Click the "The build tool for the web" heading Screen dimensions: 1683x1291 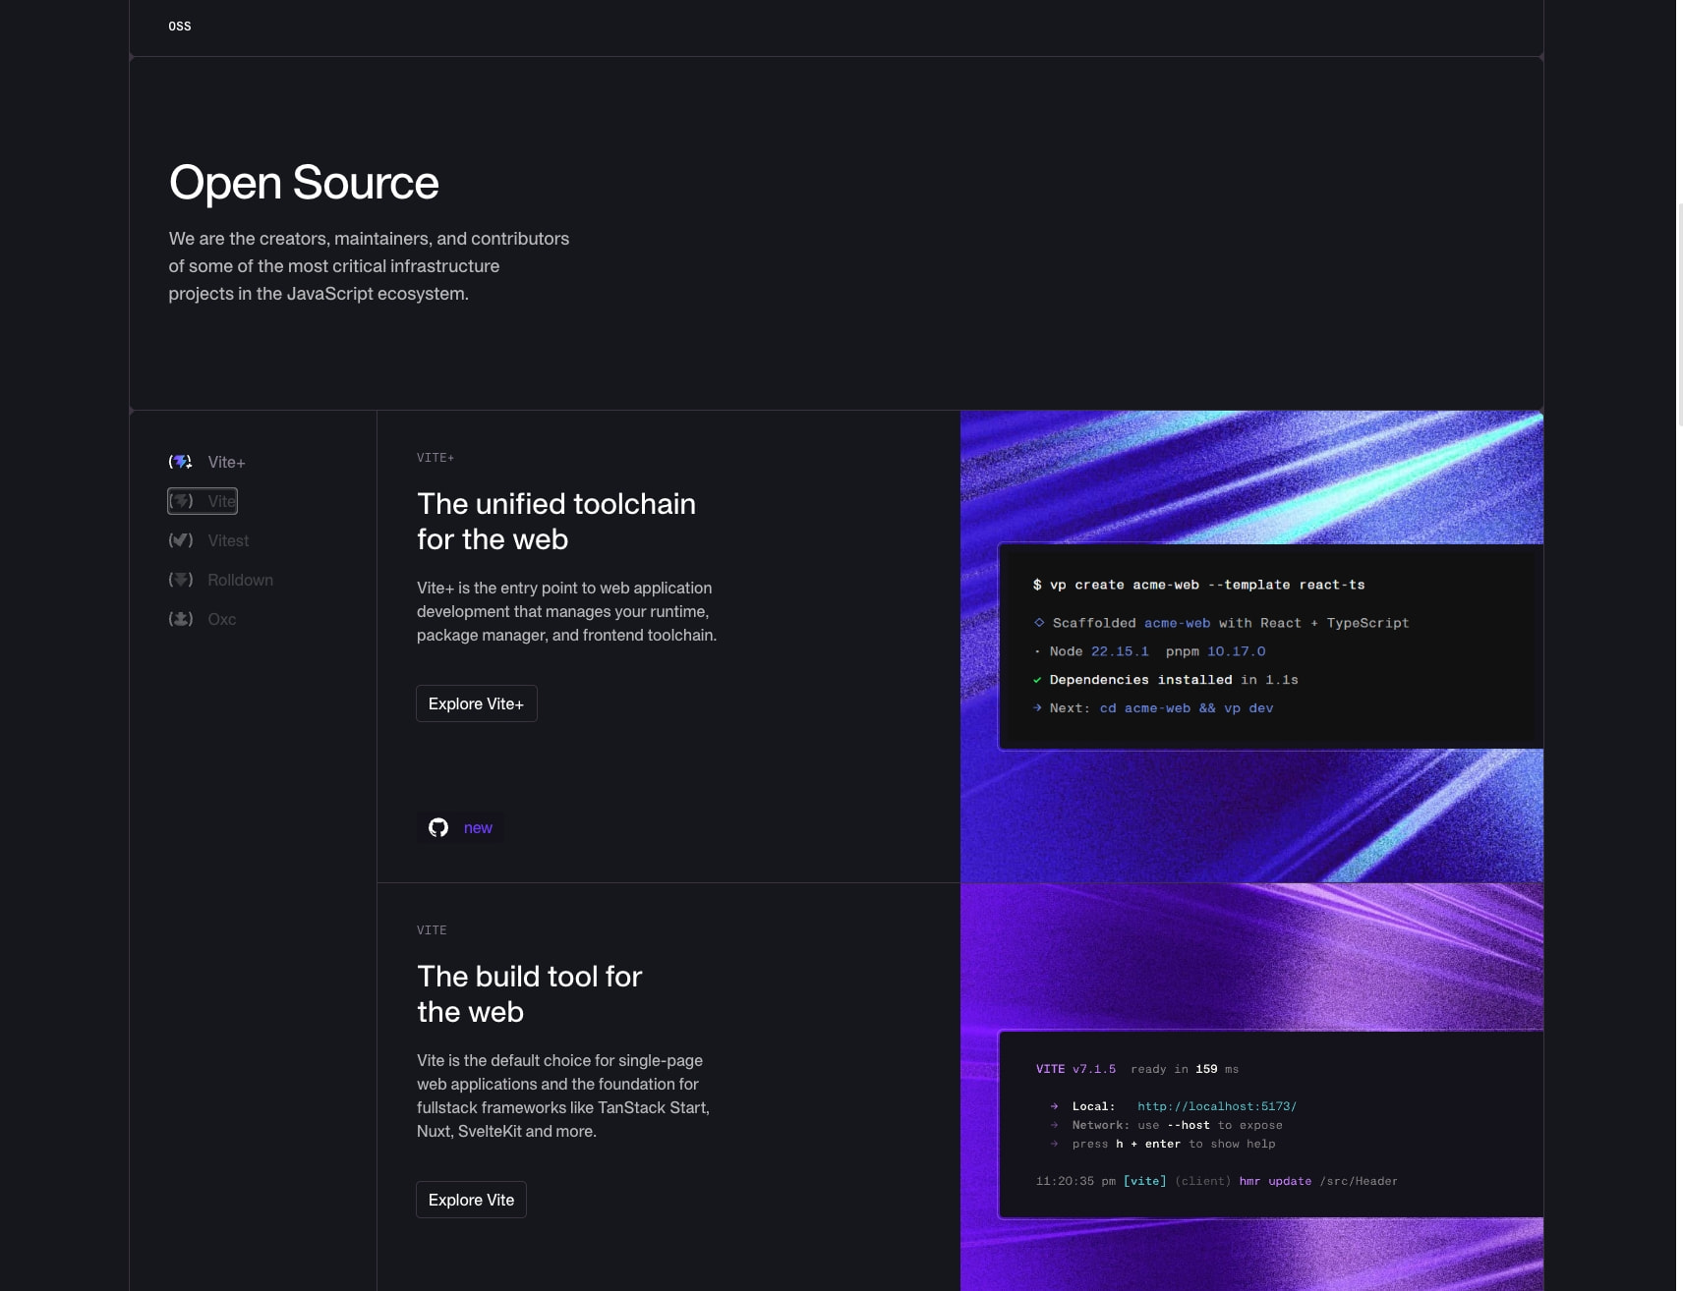pos(529,994)
